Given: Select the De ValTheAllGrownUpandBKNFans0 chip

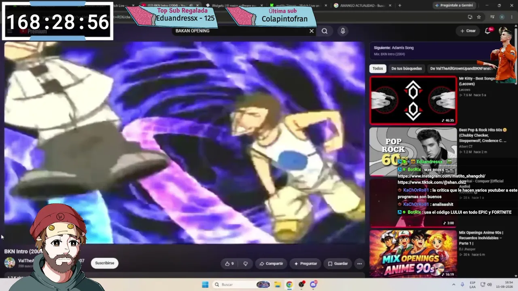Looking at the screenshot, I should click(x=461, y=68).
